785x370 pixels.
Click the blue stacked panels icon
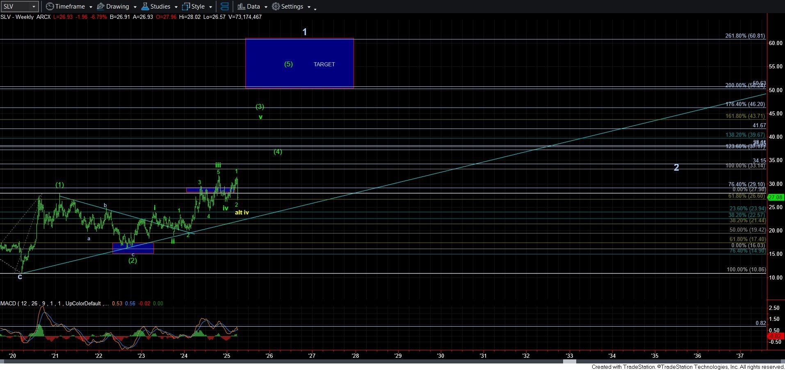pyautogui.click(x=224, y=7)
